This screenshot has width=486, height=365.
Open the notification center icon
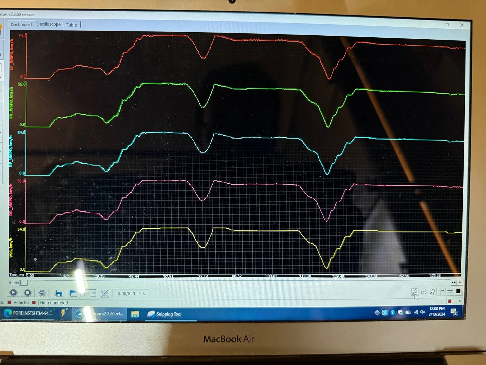point(454,312)
